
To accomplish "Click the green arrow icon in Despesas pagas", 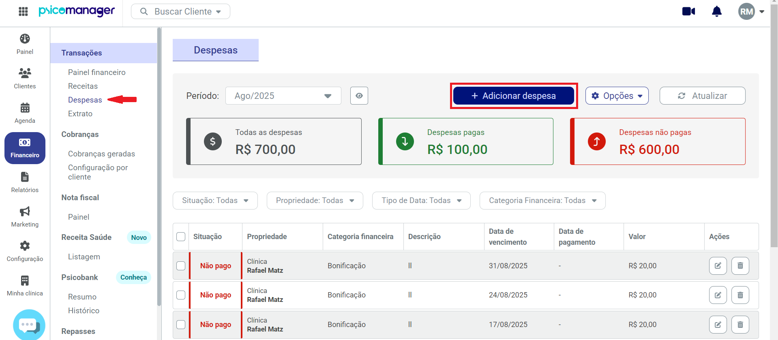I will [405, 141].
